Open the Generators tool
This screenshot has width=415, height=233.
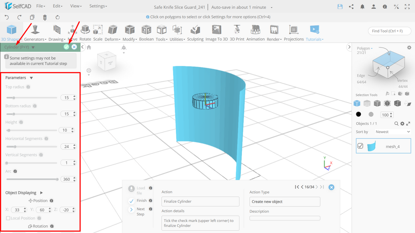click(35, 33)
